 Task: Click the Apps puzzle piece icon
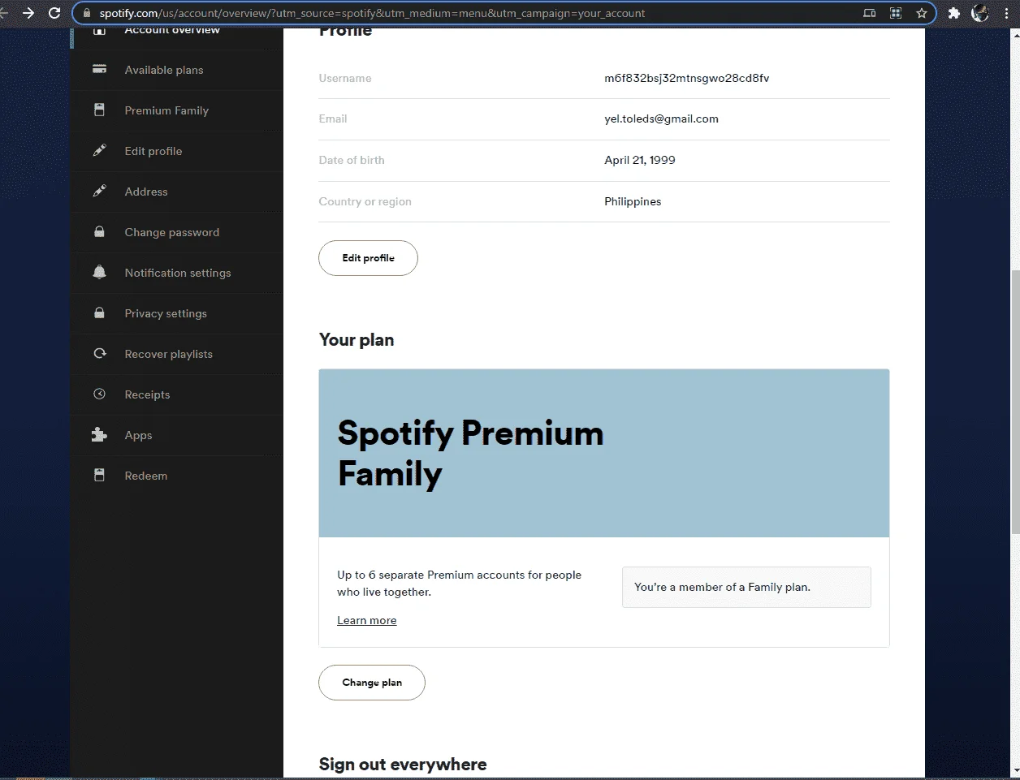[x=99, y=435]
